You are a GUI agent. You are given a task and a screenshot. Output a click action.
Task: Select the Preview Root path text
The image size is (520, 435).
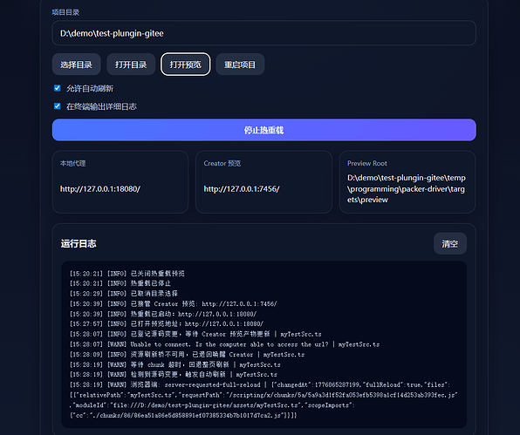tap(407, 189)
